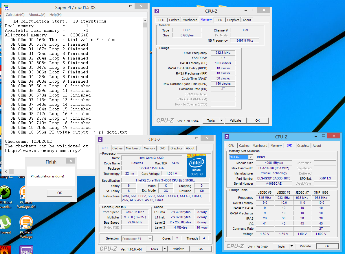
Task: Expand Tools dropdown arrow in CPU window
Action: pos(165,249)
